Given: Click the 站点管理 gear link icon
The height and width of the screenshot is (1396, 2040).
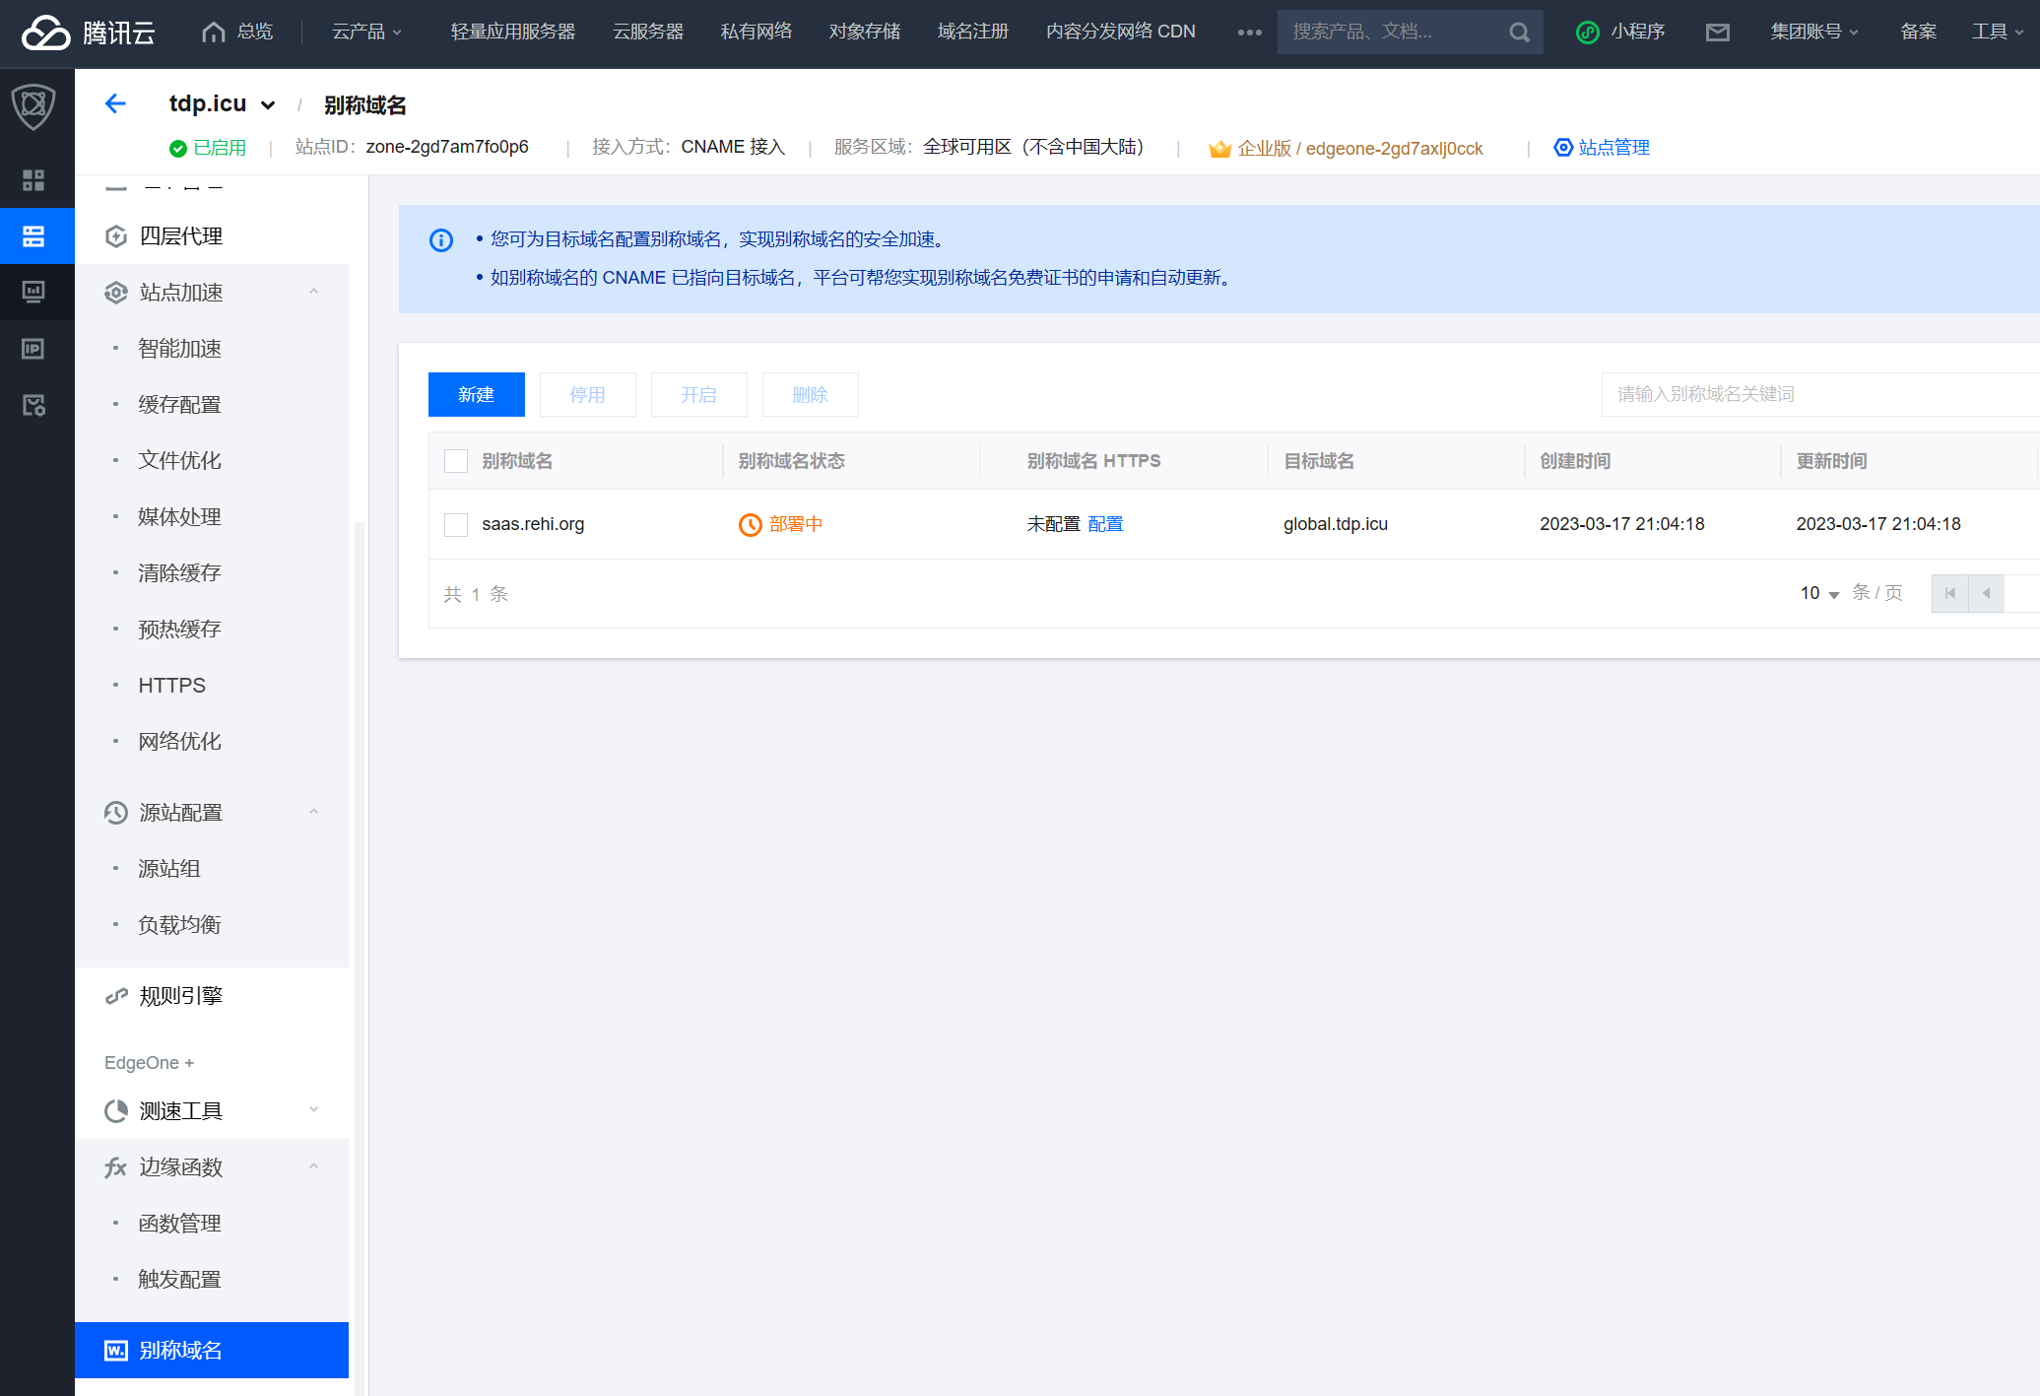Looking at the screenshot, I should pos(1563,148).
